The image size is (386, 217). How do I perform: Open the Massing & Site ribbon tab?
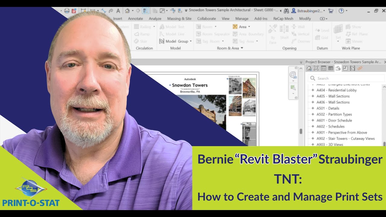pos(179,18)
